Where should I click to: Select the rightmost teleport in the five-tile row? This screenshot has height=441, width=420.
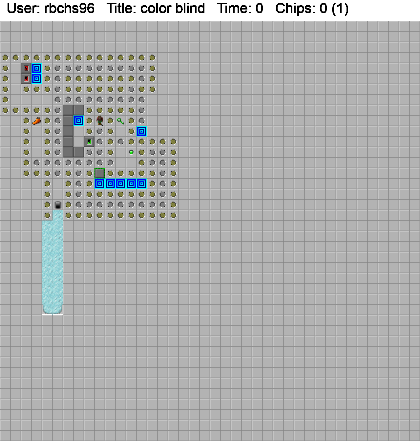(142, 184)
